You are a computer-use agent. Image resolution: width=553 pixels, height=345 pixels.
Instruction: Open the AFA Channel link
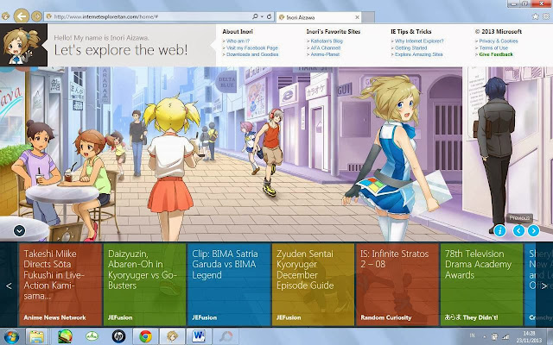(325, 47)
